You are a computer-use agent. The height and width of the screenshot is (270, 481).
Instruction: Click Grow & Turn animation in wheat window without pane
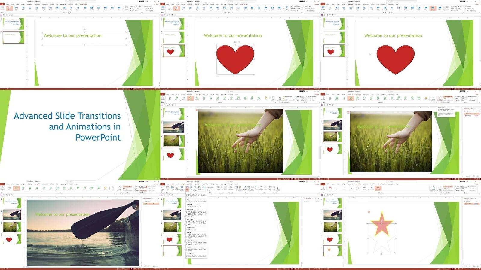coord(238,98)
